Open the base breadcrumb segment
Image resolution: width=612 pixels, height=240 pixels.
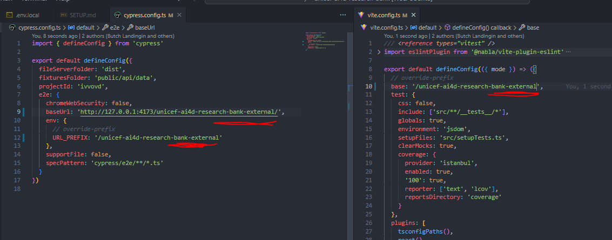pyautogui.click(x=533, y=28)
